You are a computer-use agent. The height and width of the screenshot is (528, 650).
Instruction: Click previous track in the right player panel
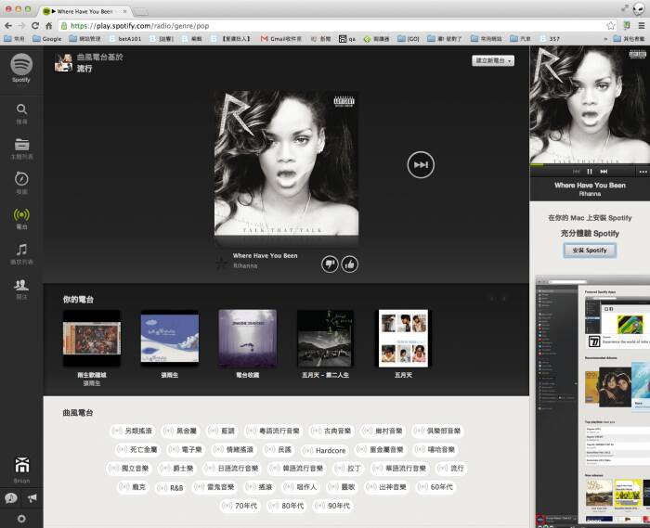click(577, 172)
